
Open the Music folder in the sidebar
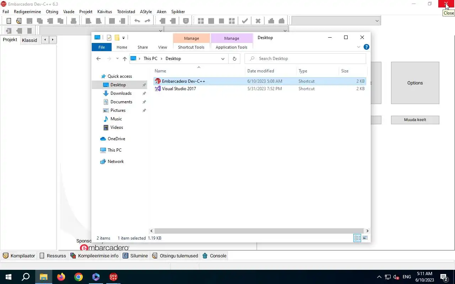116,119
